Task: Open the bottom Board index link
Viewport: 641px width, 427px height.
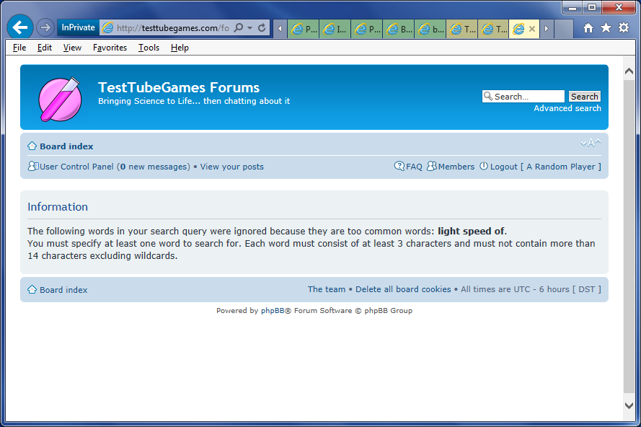Action: pyautogui.click(x=63, y=289)
